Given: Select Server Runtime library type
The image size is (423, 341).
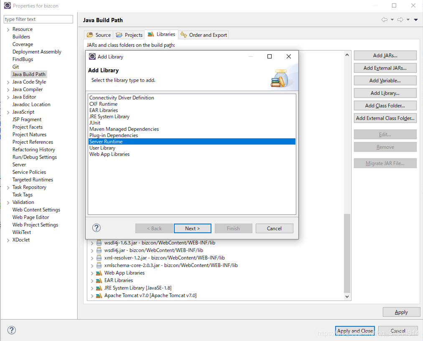Looking at the screenshot, I should click(x=192, y=141).
